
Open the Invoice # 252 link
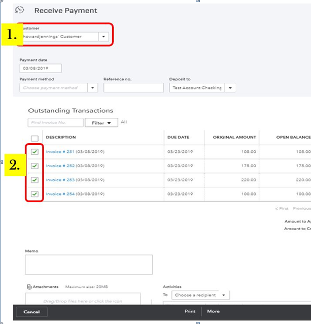coord(60,166)
